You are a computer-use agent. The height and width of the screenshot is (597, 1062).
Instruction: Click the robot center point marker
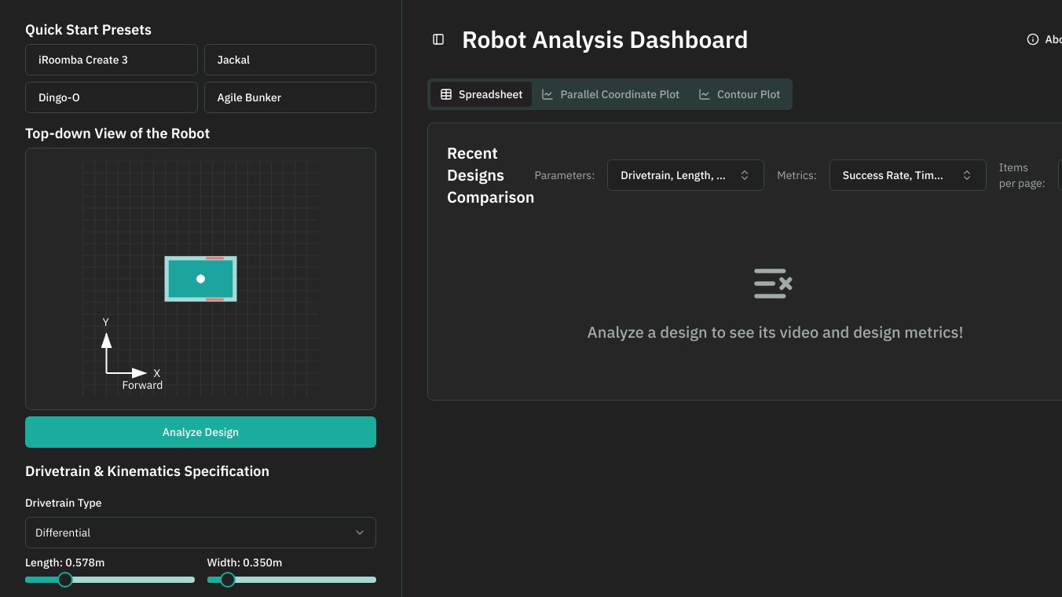pos(200,279)
